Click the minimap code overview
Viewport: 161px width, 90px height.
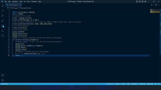(x=155, y=11)
